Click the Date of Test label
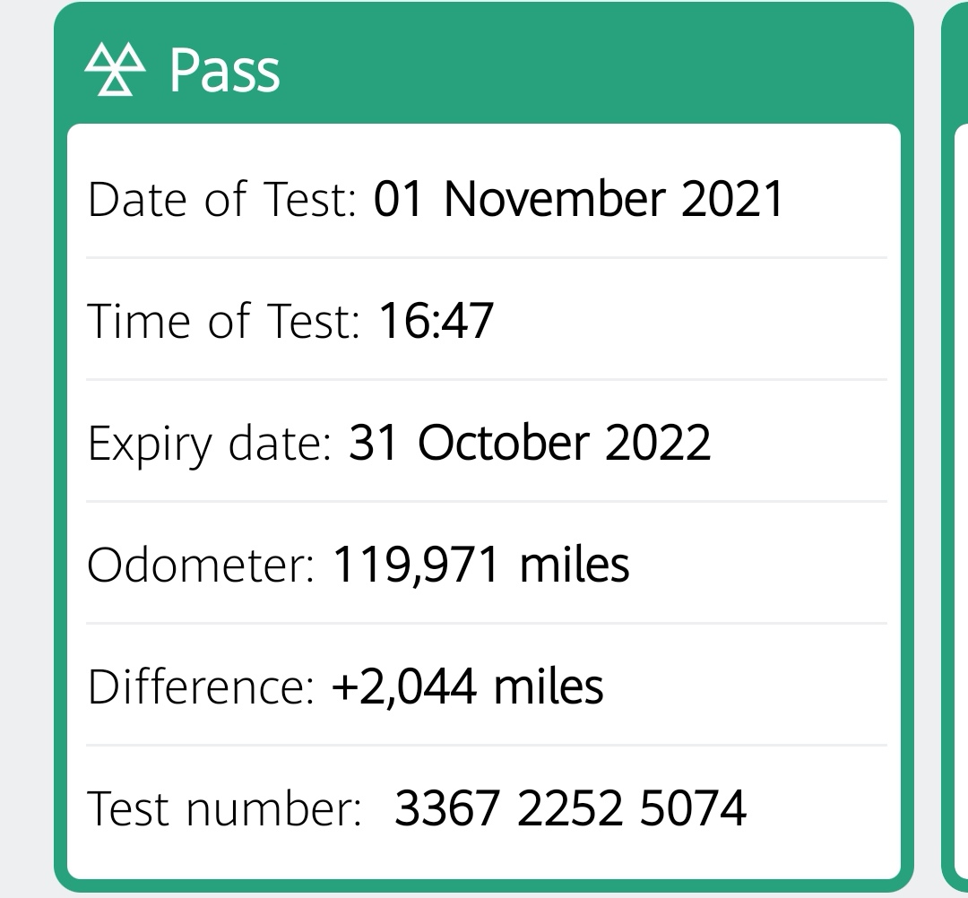This screenshot has height=898, width=968. point(222,199)
